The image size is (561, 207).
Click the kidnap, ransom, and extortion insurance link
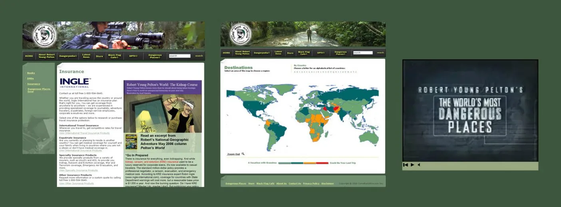point(150,161)
